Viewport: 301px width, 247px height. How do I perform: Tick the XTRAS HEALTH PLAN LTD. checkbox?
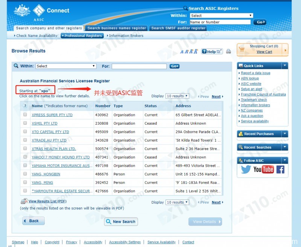[25, 148]
